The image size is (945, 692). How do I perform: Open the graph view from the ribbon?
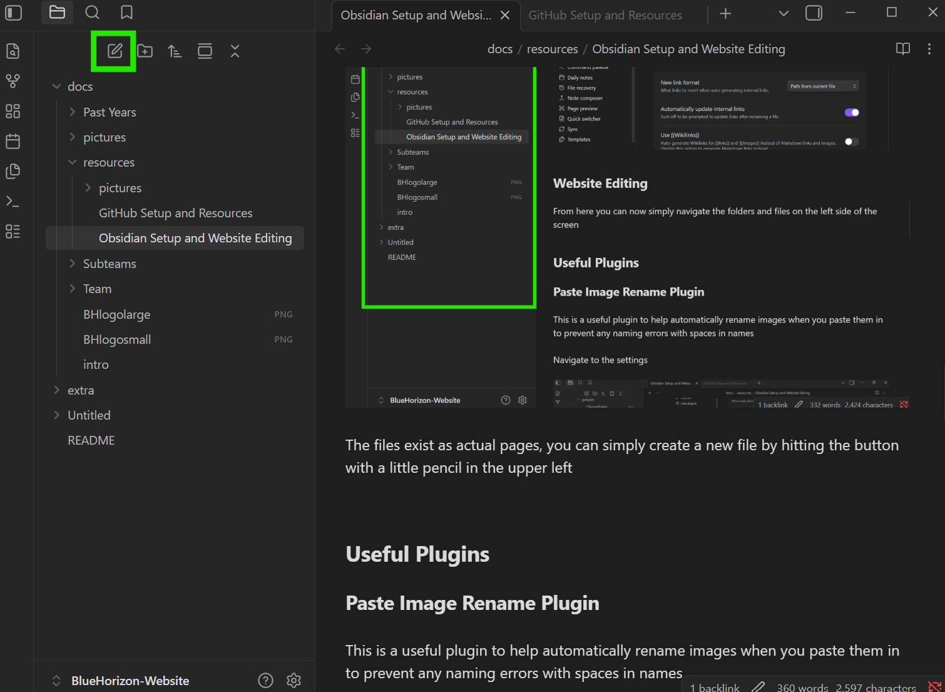click(x=13, y=81)
